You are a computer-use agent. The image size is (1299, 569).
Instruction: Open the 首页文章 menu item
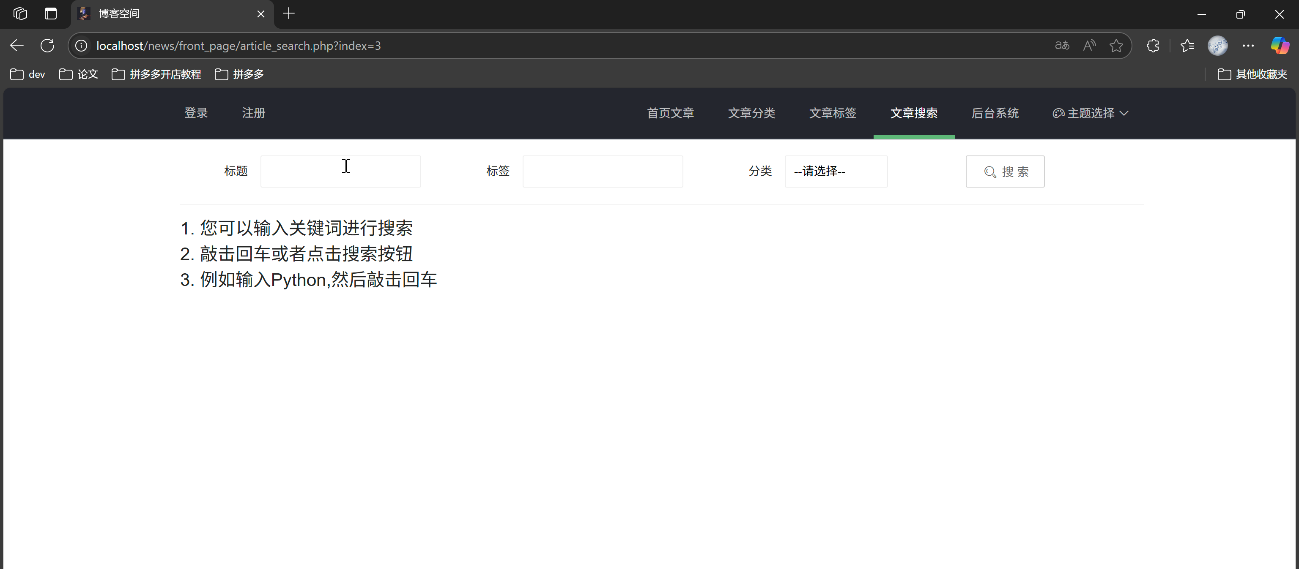(670, 113)
